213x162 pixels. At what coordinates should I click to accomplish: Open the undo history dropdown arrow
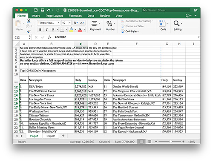tap(52, 10)
